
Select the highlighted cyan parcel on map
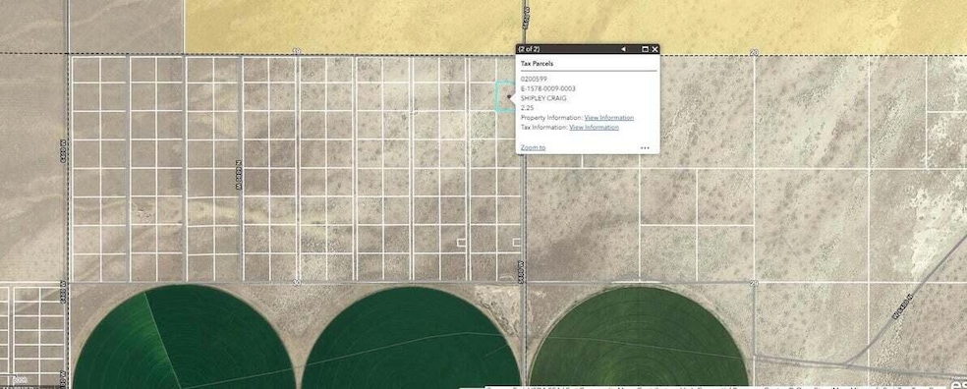[x=506, y=97]
